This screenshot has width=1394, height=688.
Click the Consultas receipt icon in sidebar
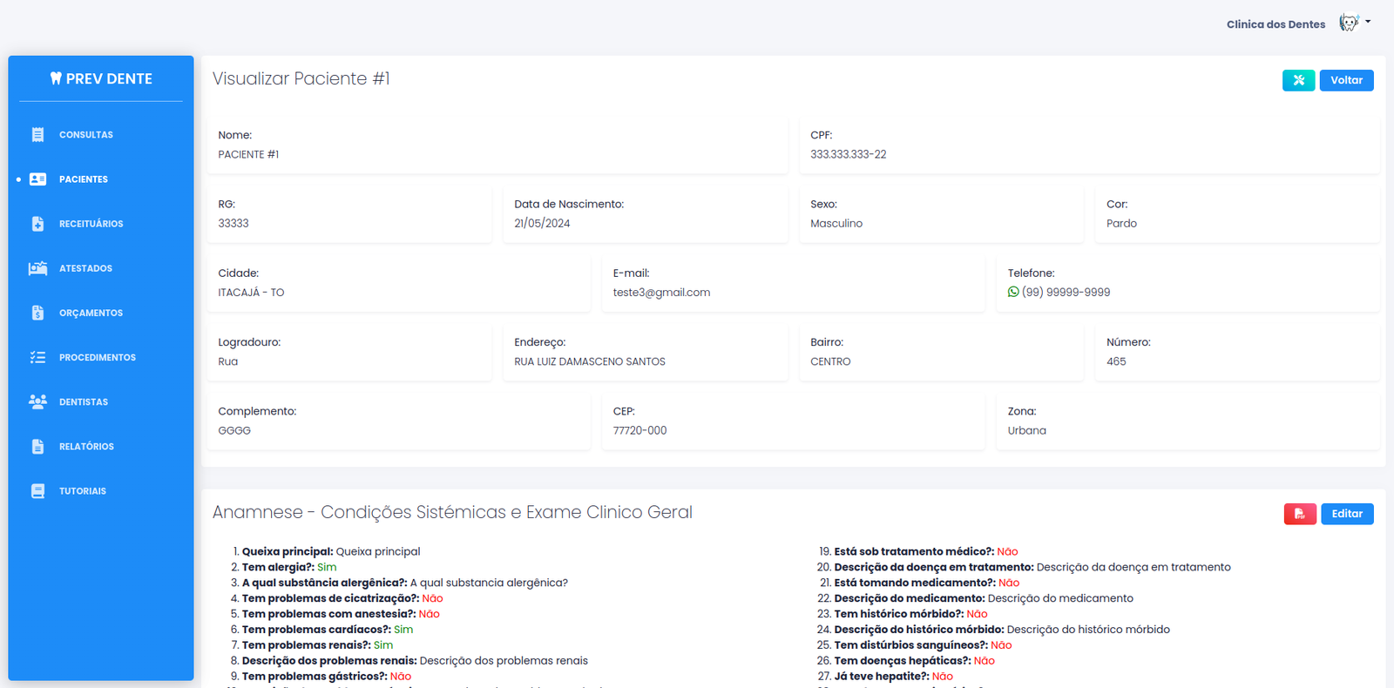pyautogui.click(x=37, y=135)
